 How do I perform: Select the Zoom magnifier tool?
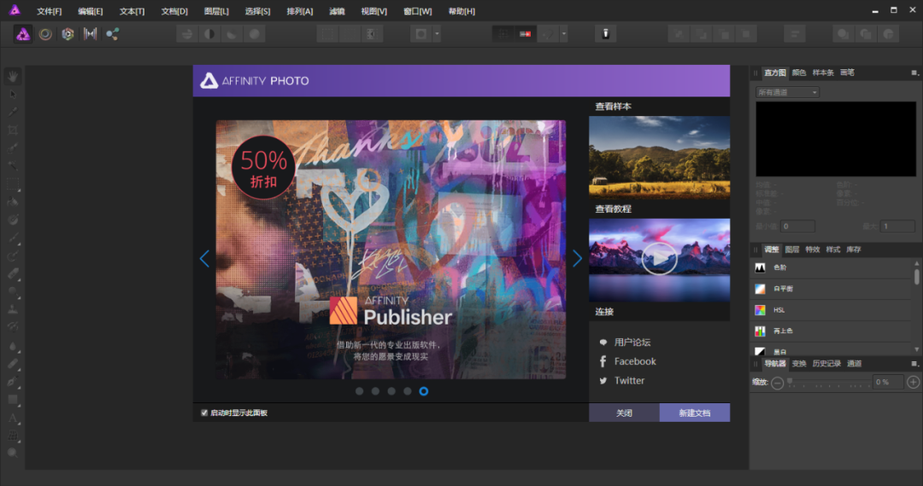(x=12, y=453)
